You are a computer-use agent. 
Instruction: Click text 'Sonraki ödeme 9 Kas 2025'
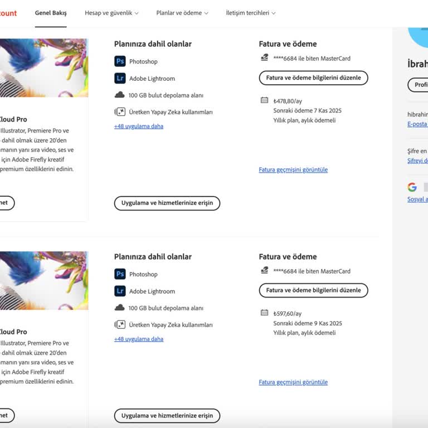(308, 323)
